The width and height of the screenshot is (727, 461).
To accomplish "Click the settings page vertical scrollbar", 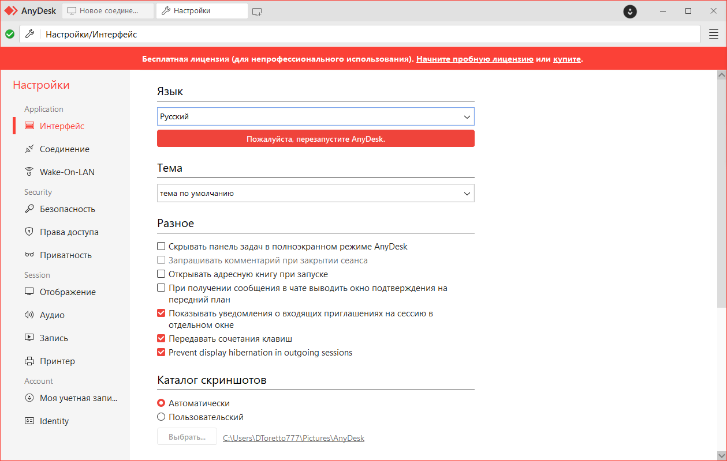I will pos(721,194).
